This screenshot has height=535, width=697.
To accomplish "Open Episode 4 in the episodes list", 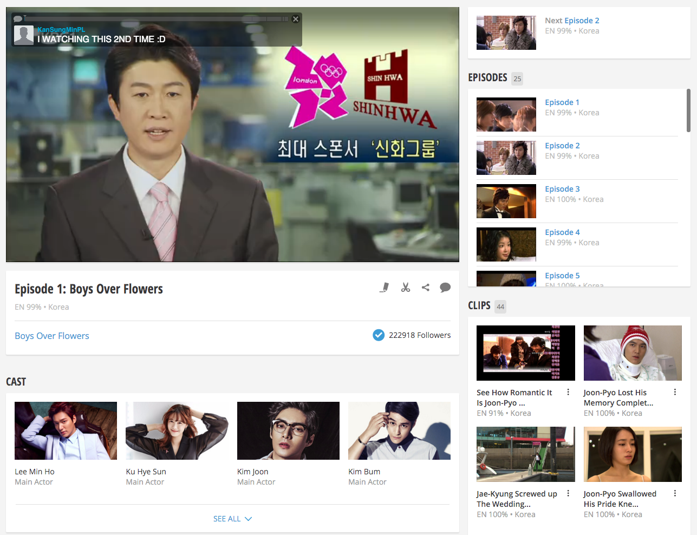I will pos(562,232).
